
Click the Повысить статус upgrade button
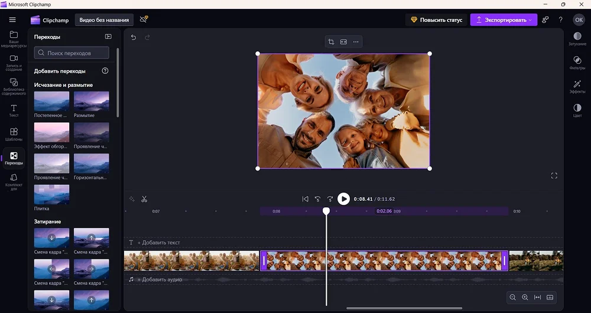coord(436,20)
